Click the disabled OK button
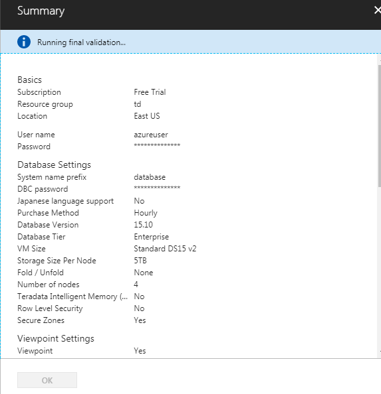Screen dimensions: 381x394 [x=47, y=380]
